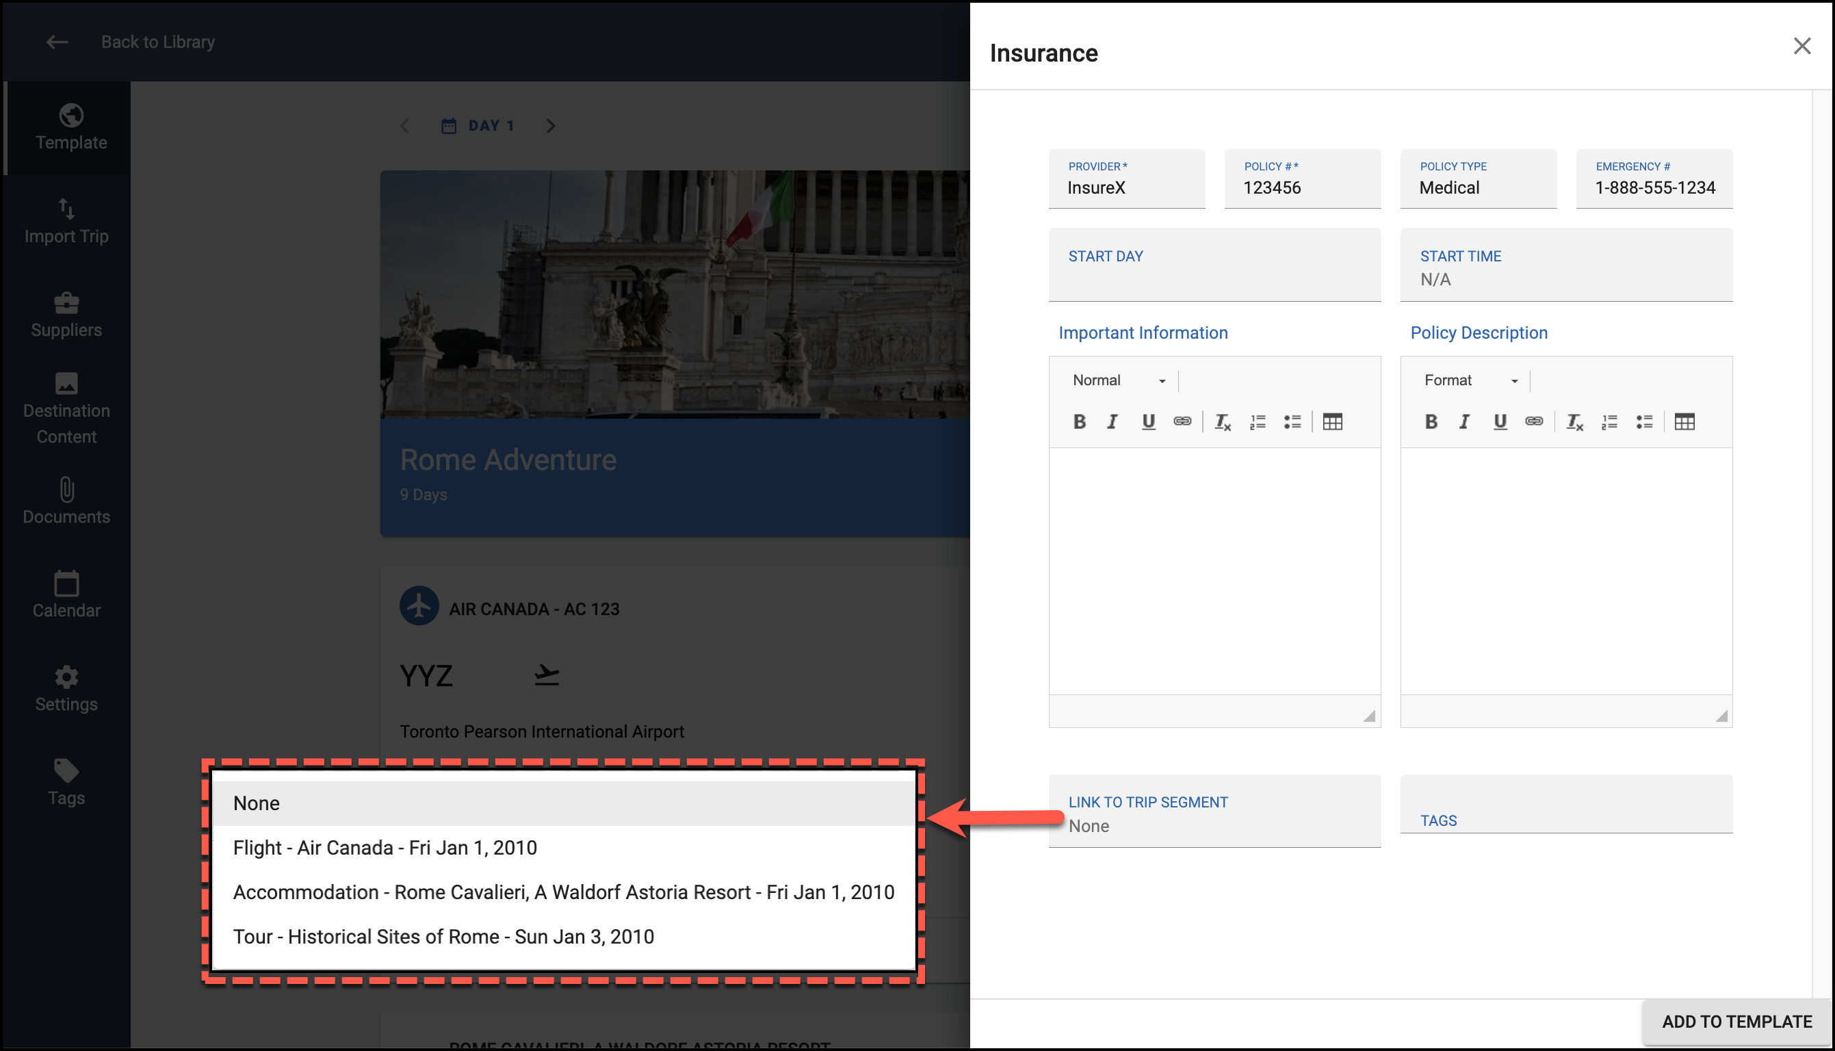Open the Documents sidebar item
The height and width of the screenshot is (1051, 1835).
[66, 502]
